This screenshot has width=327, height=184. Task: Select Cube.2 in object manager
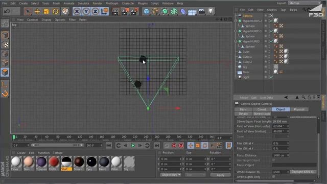point(247,62)
